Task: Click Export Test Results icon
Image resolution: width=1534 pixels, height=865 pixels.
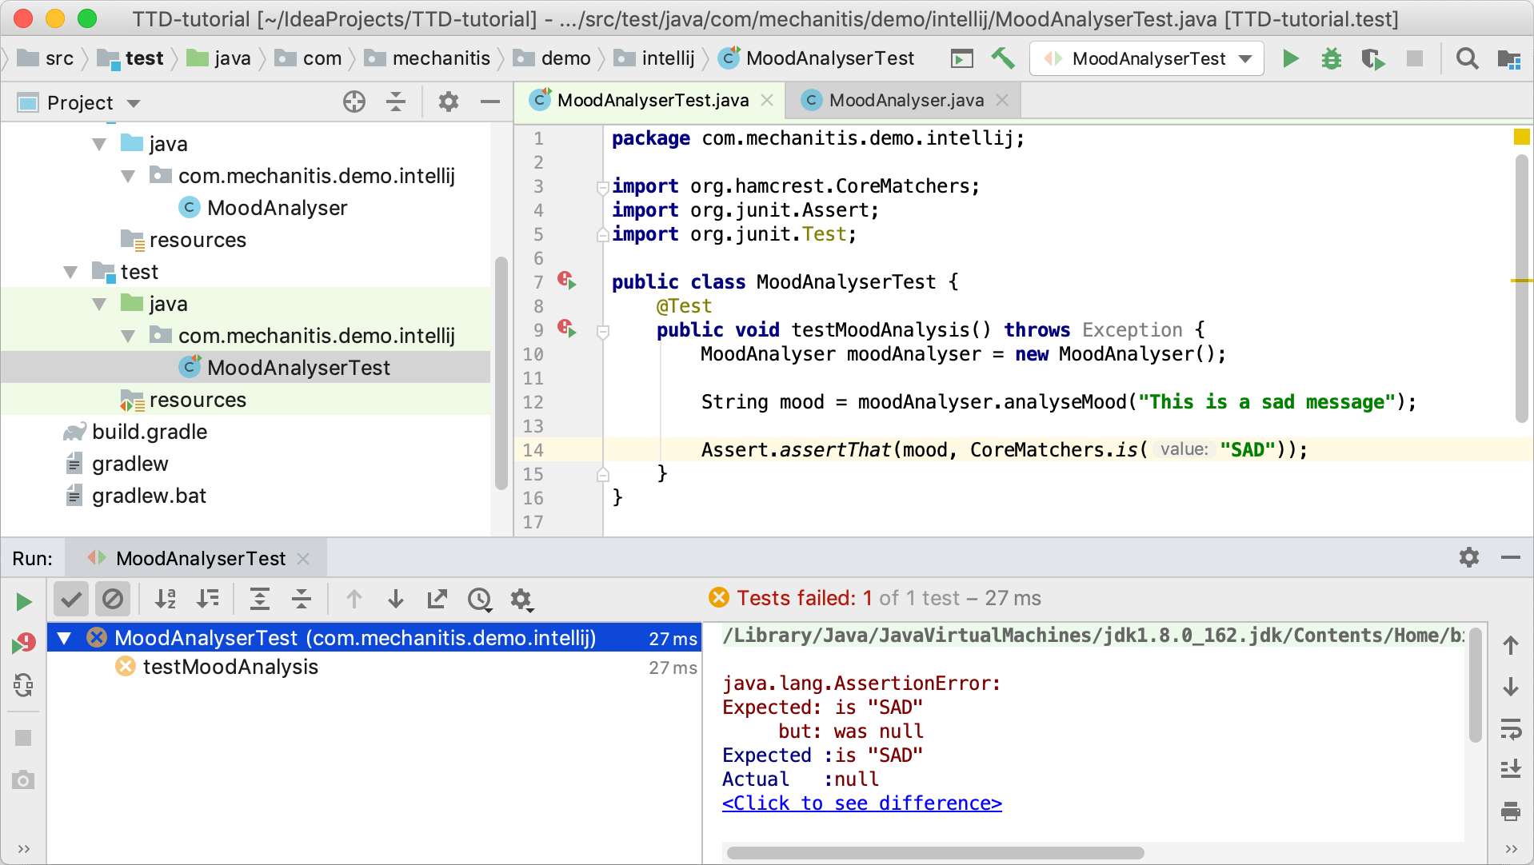Action: point(437,599)
